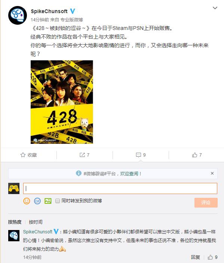The image size is (224, 263).
Task: Sort comments by 按热度 tab
Action: pyautogui.click(x=15, y=222)
